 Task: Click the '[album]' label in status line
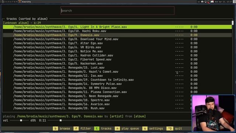tap(140, 116)
